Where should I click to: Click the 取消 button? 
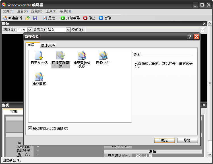click(187, 140)
